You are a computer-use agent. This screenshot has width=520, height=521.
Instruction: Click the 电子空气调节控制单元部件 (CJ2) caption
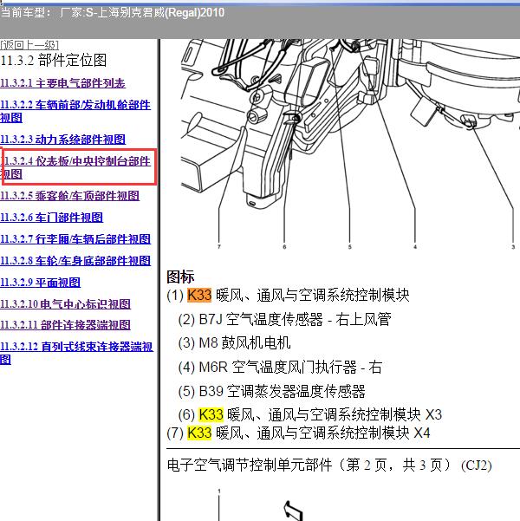[x=329, y=466]
